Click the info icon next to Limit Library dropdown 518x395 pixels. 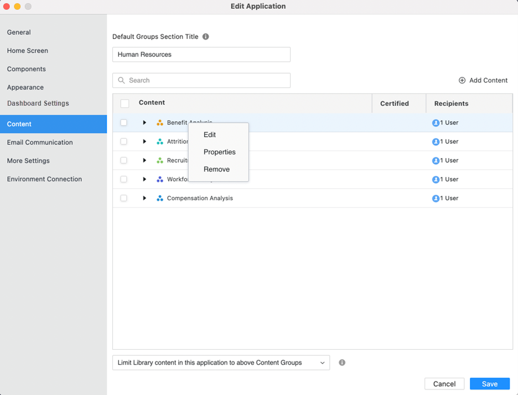342,363
